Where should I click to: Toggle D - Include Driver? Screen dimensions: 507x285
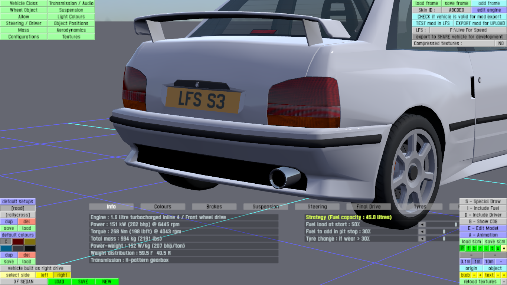483,215
